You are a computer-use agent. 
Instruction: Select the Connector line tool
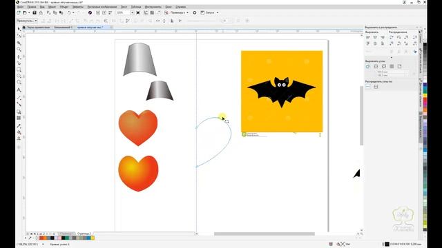[19, 104]
